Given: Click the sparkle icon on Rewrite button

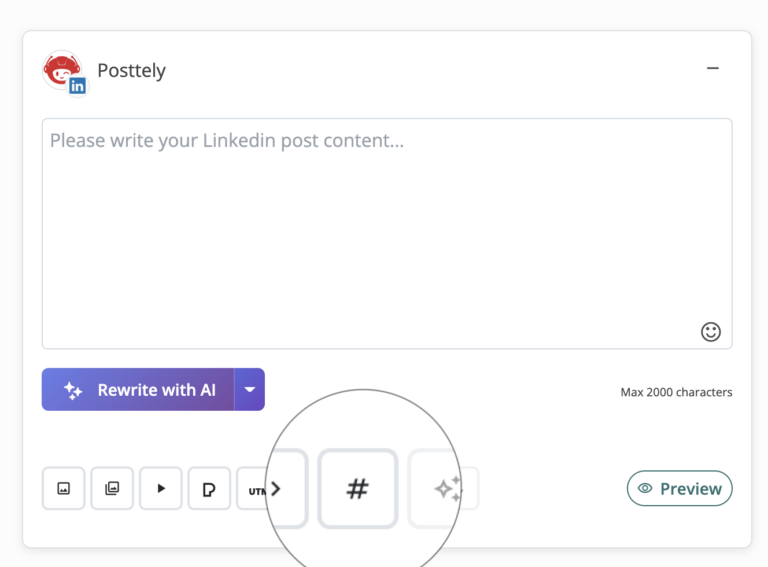Looking at the screenshot, I should [x=73, y=391].
